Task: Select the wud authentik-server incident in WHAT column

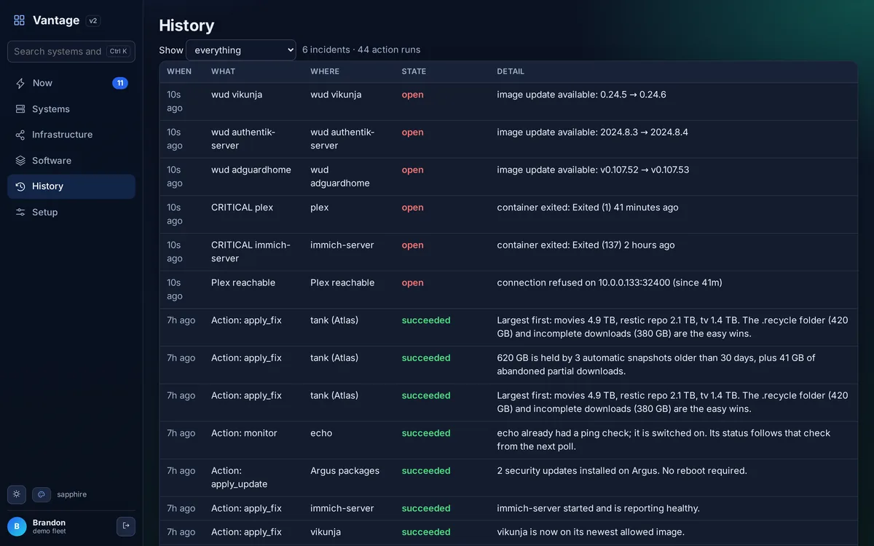Action: (243, 139)
